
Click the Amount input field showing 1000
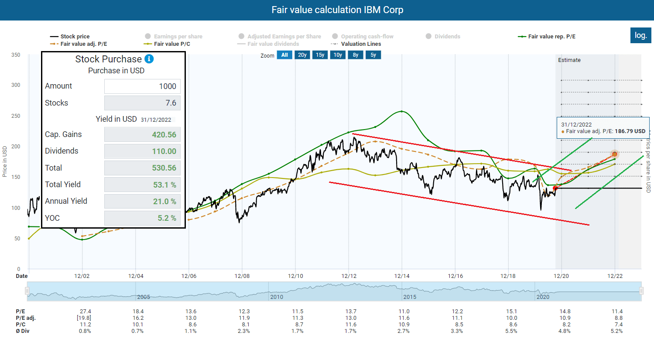point(142,86)
